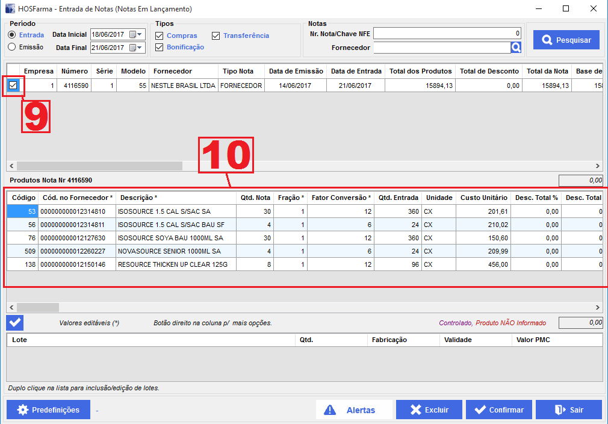Open the Data Inicial calendar picker

point(133,34)
